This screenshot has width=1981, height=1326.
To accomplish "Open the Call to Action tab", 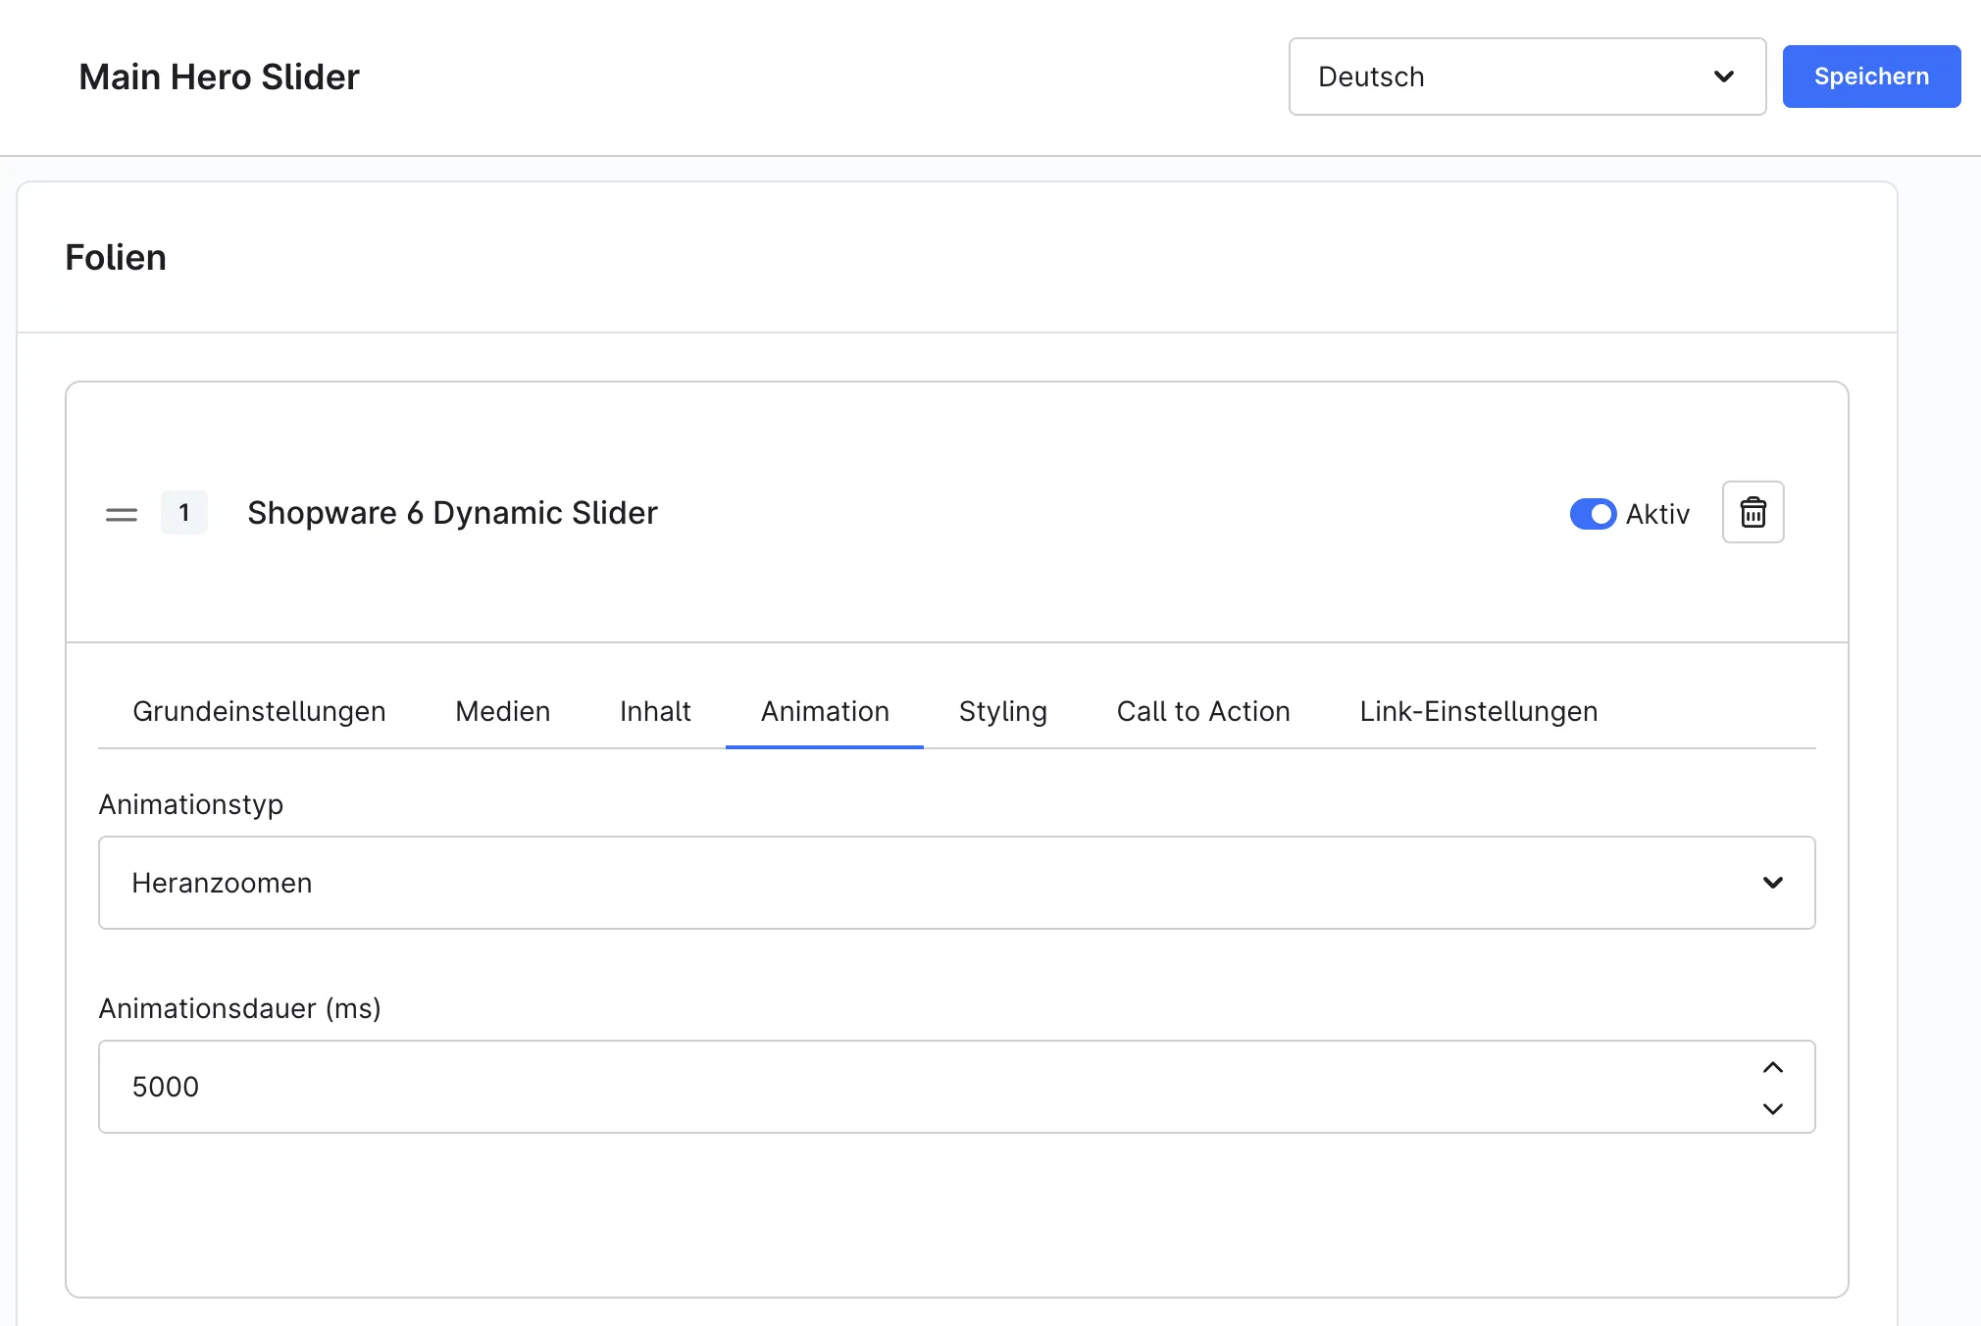I will coord(1202,711).
